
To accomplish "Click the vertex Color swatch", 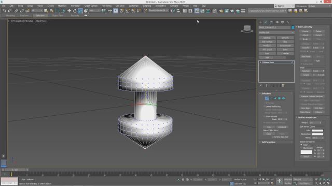I will point(317,131).
